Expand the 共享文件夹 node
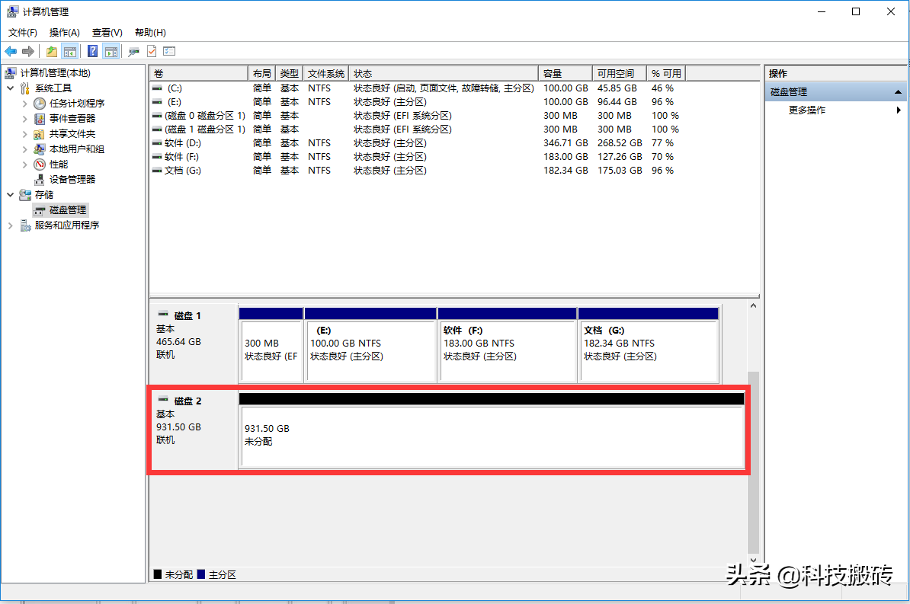Viewport: 910px width, 604px height. (24, 134)
